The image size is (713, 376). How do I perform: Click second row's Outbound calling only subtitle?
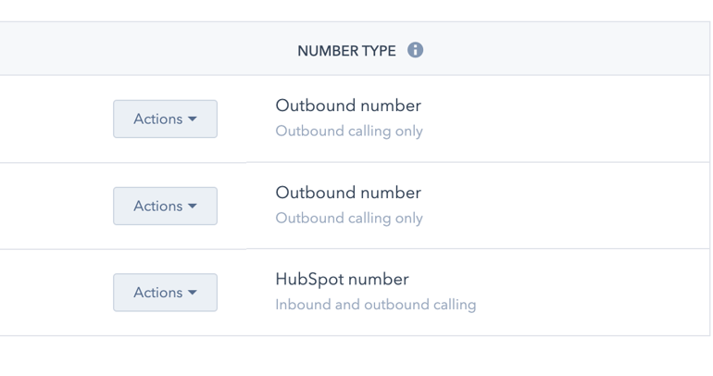(349, 218)
